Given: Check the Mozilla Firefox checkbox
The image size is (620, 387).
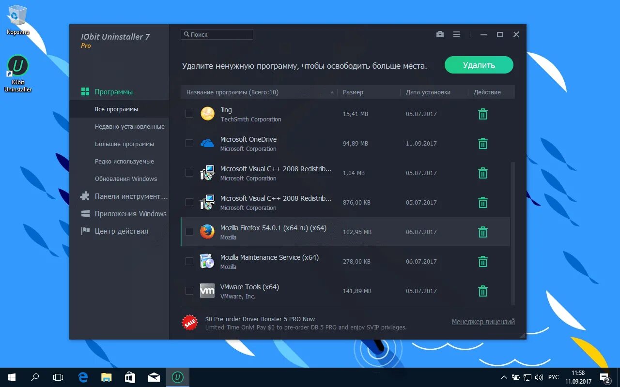Looking at the screenshot, I should (x=189, y=232).
